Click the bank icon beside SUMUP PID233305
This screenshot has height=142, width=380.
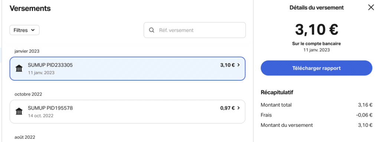coord(19,68)
